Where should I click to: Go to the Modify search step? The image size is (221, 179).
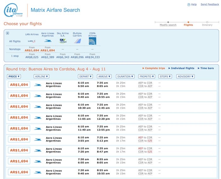[168, 25]
